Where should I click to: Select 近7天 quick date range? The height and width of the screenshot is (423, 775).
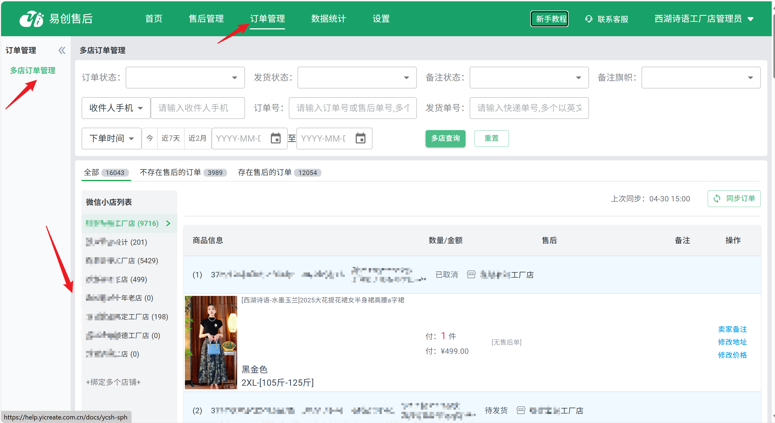coord(170,139)
